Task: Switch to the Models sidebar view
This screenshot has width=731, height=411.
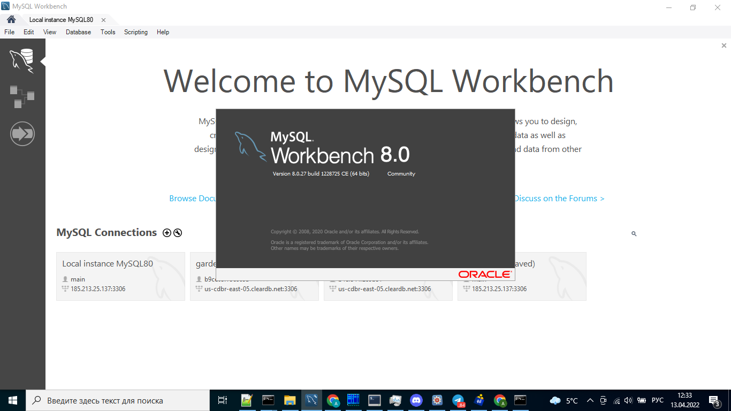Action: coord(22,96)
